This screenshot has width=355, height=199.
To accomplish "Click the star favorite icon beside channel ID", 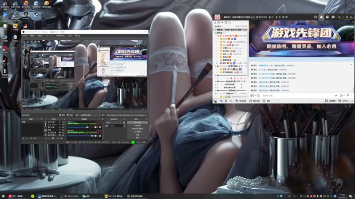I will pyautogui.click(x=276, y=17).
